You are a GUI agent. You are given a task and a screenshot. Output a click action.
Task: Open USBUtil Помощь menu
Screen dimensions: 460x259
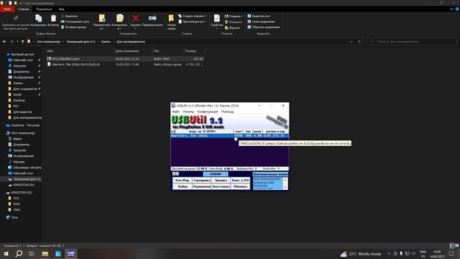227,112
